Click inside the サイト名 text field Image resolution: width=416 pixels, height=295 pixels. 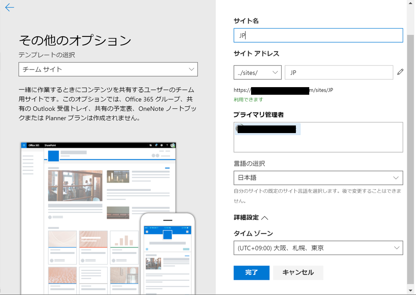(x=318, y=35)
